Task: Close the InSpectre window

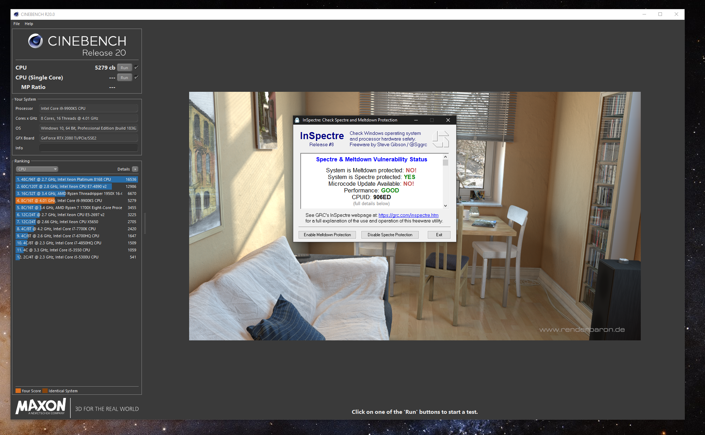Action: coord(448,120)
